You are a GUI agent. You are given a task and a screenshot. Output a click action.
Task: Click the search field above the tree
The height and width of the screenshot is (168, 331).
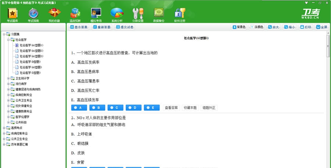click(33, 27)
